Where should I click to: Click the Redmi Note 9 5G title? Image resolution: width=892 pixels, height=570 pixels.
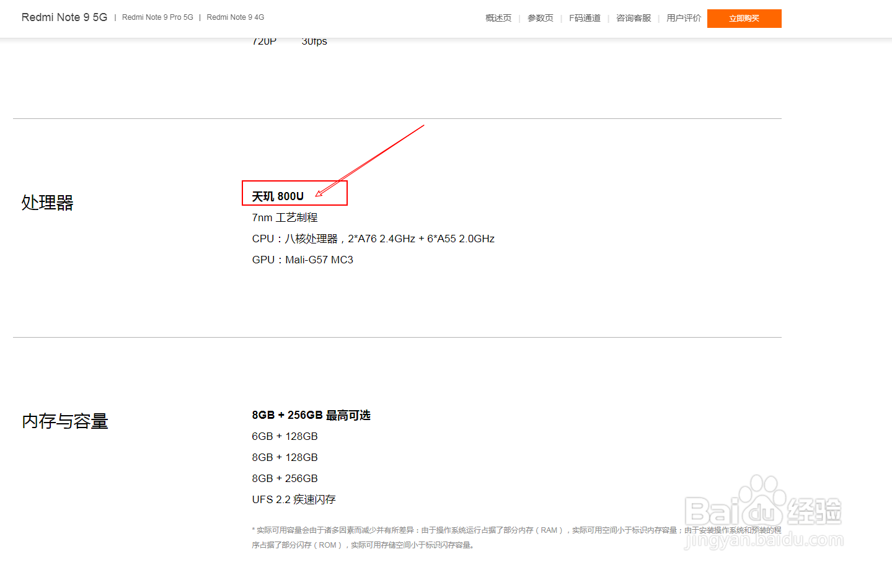point(64,17)
